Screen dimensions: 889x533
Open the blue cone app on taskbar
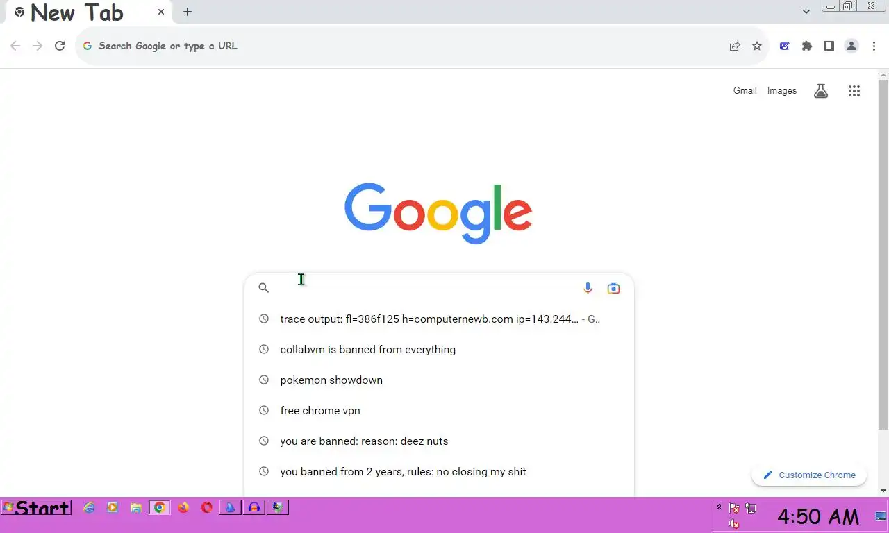pyautogui.click(x=231, y=508)
